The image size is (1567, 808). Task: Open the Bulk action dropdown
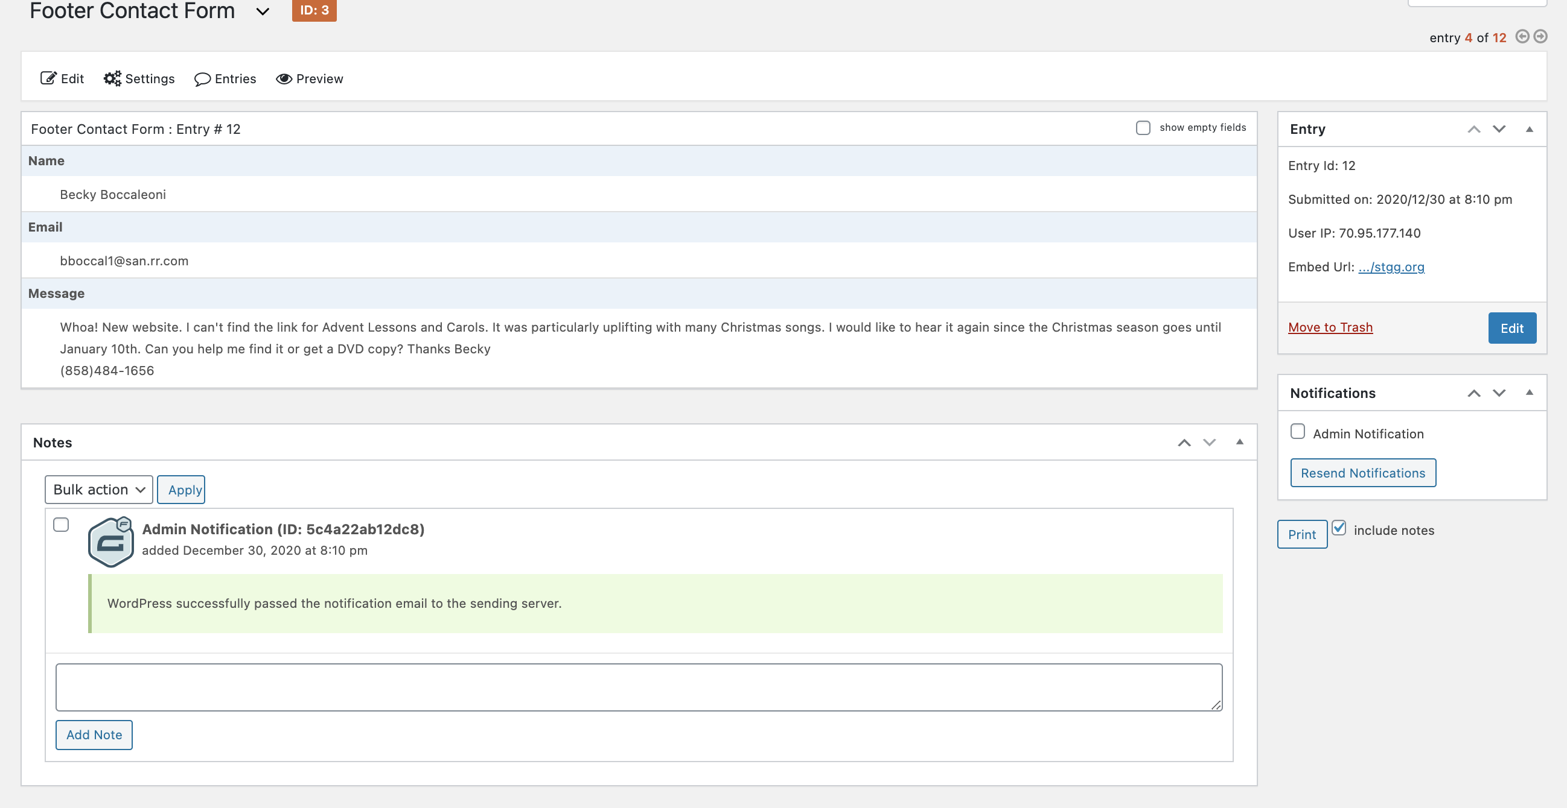98,490
